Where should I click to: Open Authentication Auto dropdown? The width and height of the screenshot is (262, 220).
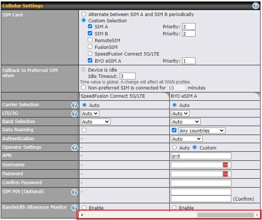click(x=187, y=139)
